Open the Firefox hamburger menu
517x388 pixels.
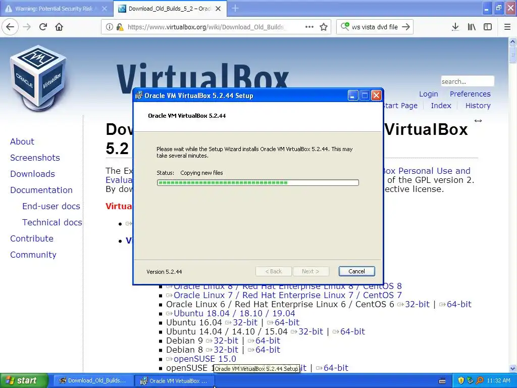pyautogui.click(x=507, y=27)
